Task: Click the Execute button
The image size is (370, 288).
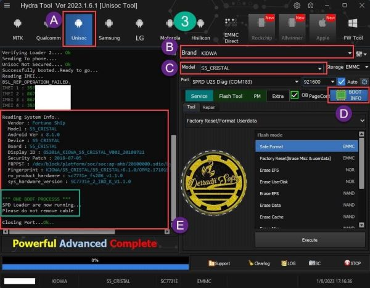Action: (x=310, y=240)
